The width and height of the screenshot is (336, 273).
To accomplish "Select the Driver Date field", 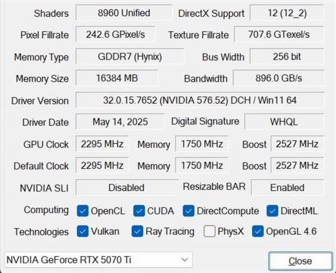I will click(x=119, y=122).
